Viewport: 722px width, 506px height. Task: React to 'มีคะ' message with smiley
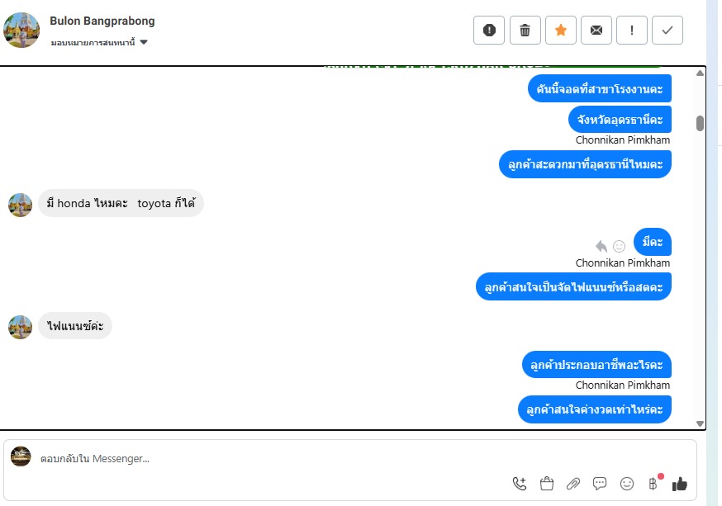click(x=620, y=247)
